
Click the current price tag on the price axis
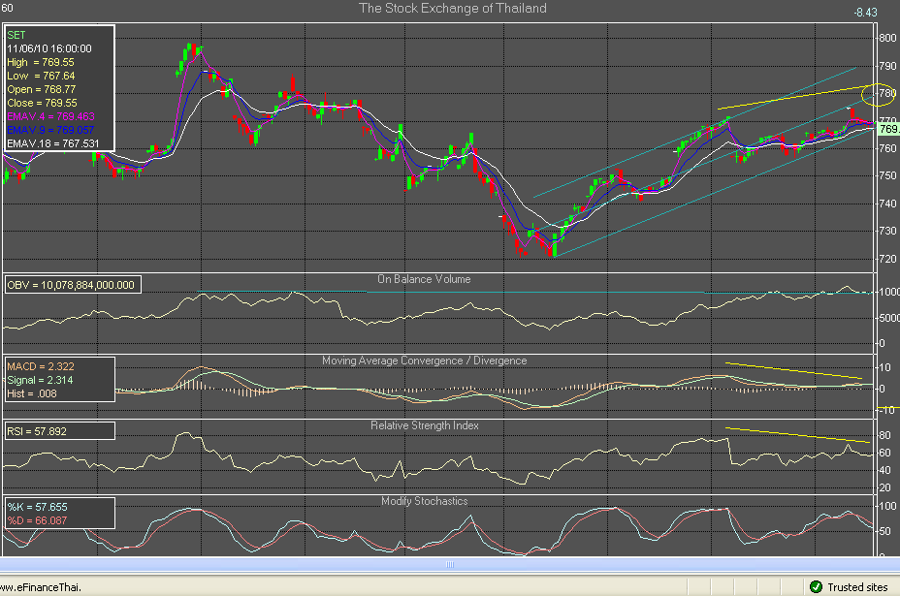click(x=888, y=129)
